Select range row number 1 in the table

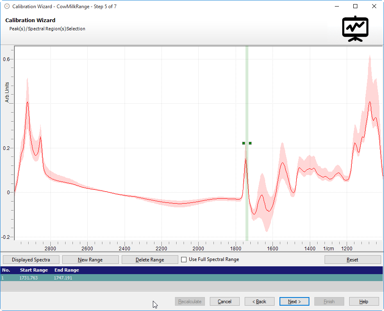point(3,278)
